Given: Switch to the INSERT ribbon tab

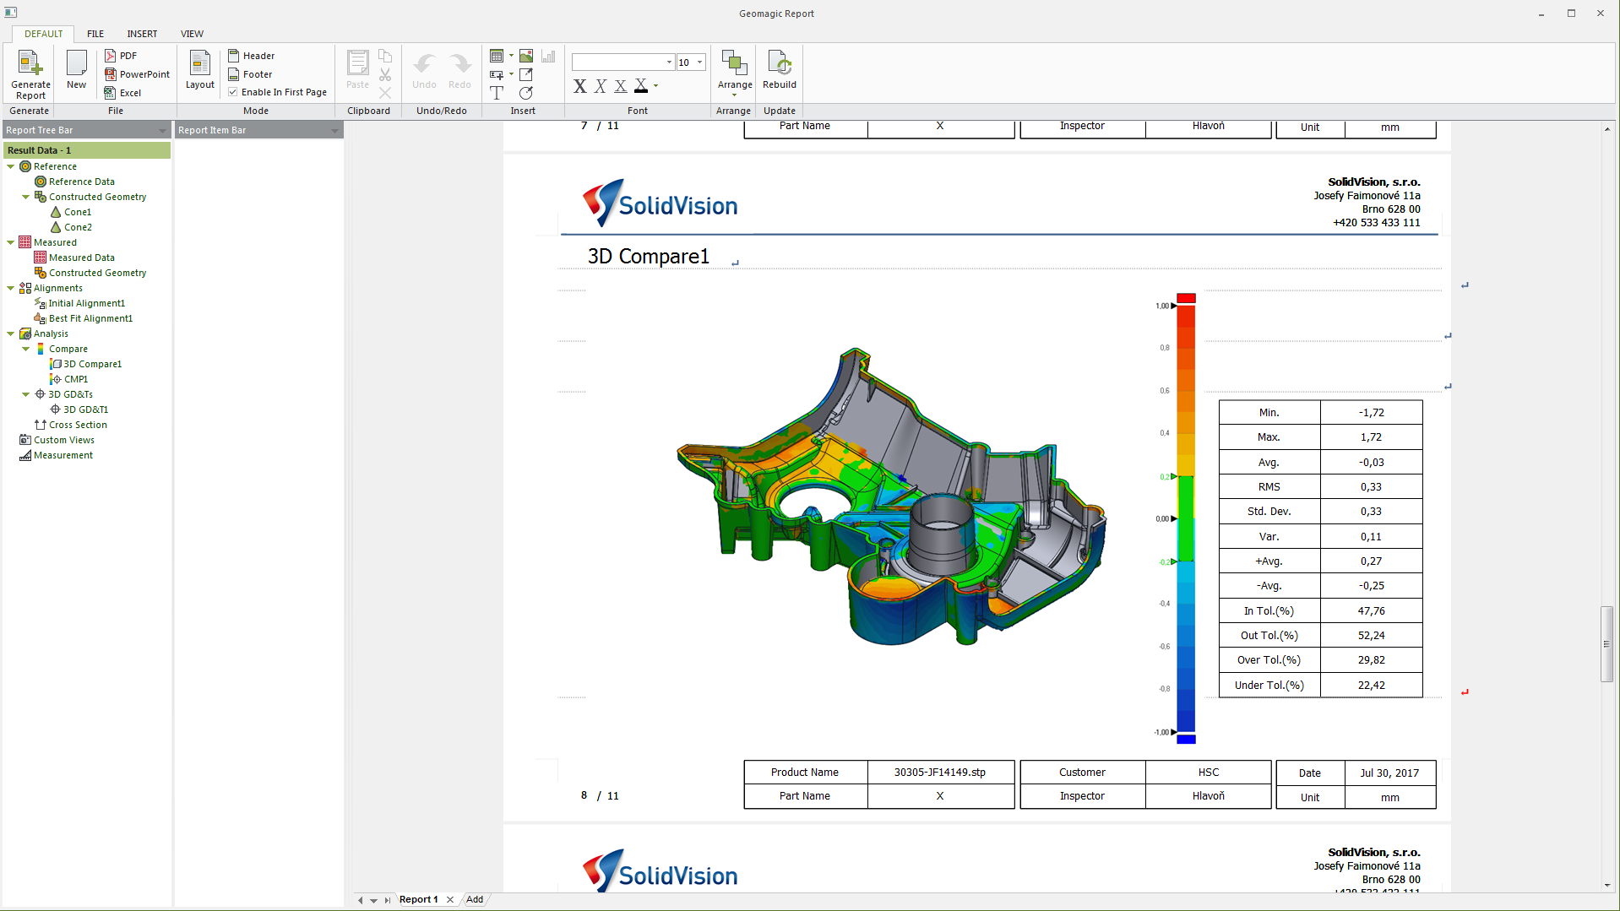Looking at the screenshot, I should click(142, 34).
